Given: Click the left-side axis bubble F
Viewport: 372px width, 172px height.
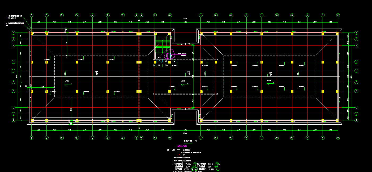Looking at the screenshot, I should (x=13, y=71).
